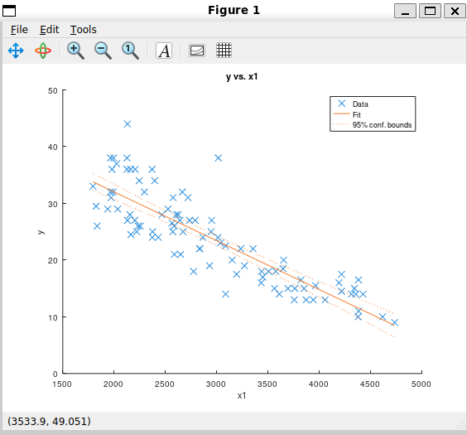Click the 'Data' legend entry
This screenshot has width=467, height=435.
(360, 104)
